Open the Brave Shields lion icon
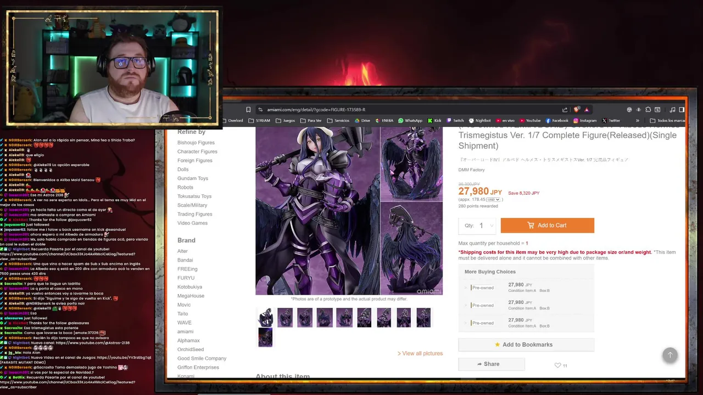Screen dimensions: 703x395 click(576, 110)
